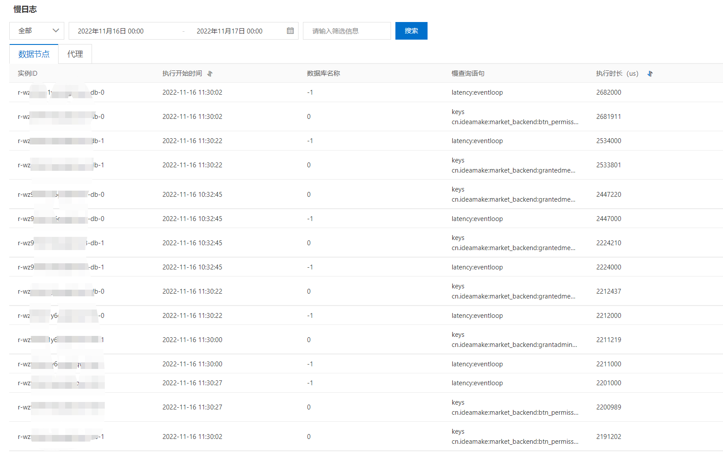Click the 慢日志 page title
The width and height of the screenshot is (723, 457).
(x=25, y=9)
